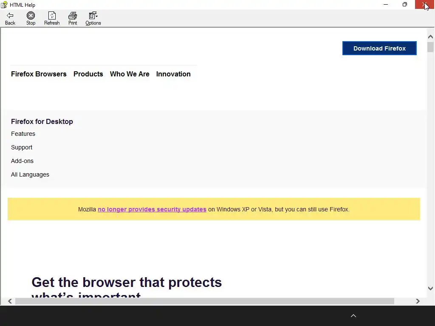The height and width of the screenshot is (326, 435).
Task: Restore down the HTML Help window
Action: click(x=405, y=4)
